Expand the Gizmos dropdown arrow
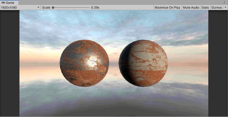Image resolution: width=228 pixels, height=117 pixels. (225, 8)
